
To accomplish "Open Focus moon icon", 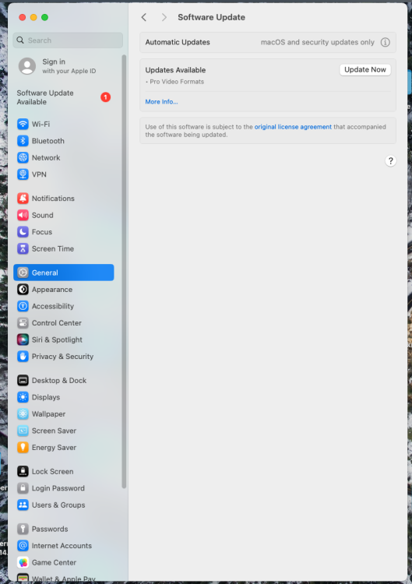I will point(23,232).
